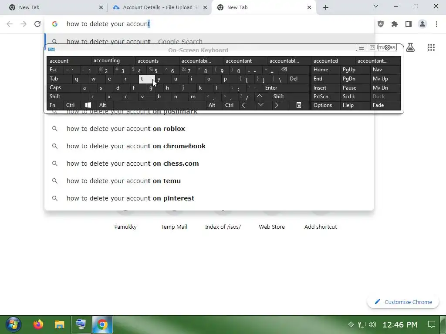Select 'accounted' word prediction
The width and height of the screenshot is (446, 334).
click(x=333, y=60)
